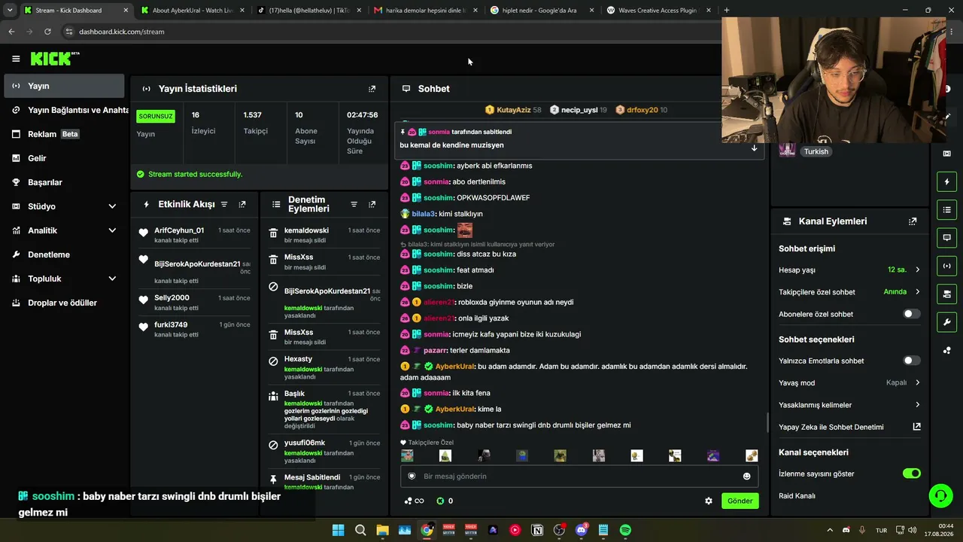The image size is (963, 542).
Task: Open Reklam Beta in the sidebar
Action: (65, 134)
